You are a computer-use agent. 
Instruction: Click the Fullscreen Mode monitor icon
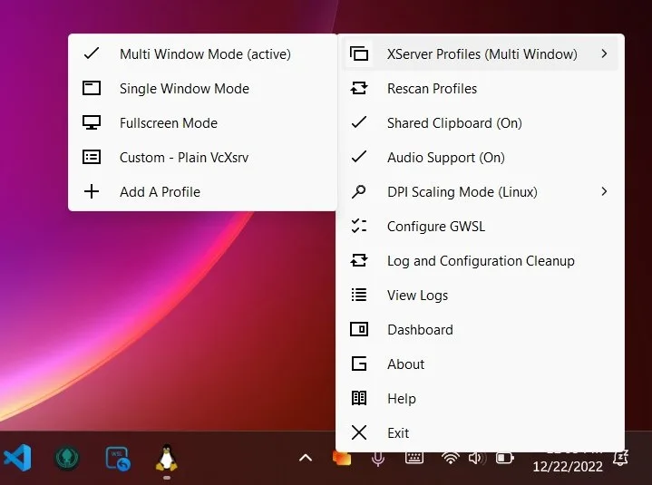pos(92,122)
